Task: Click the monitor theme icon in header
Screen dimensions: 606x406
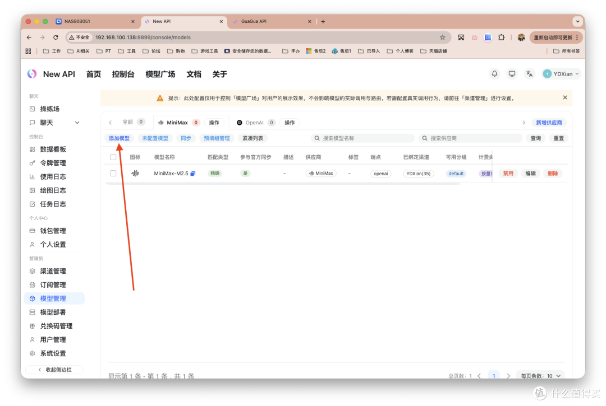Action: pyautogui.click(x=512, y=74)
